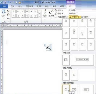Insert the ABC overbar object
Viewport: 96px width, 94px height.
click(74, 89)
